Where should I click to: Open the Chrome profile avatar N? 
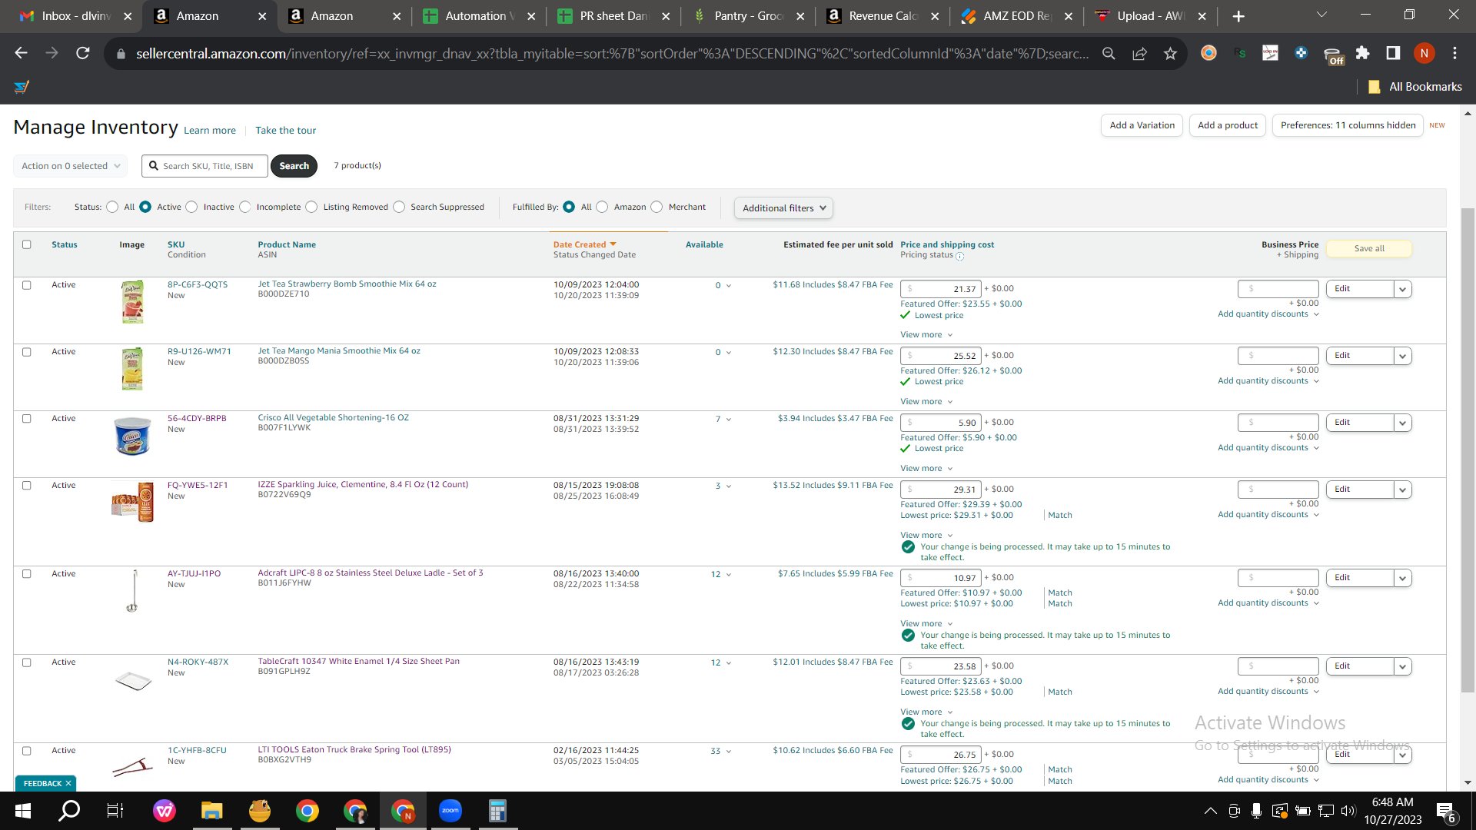1424,53
